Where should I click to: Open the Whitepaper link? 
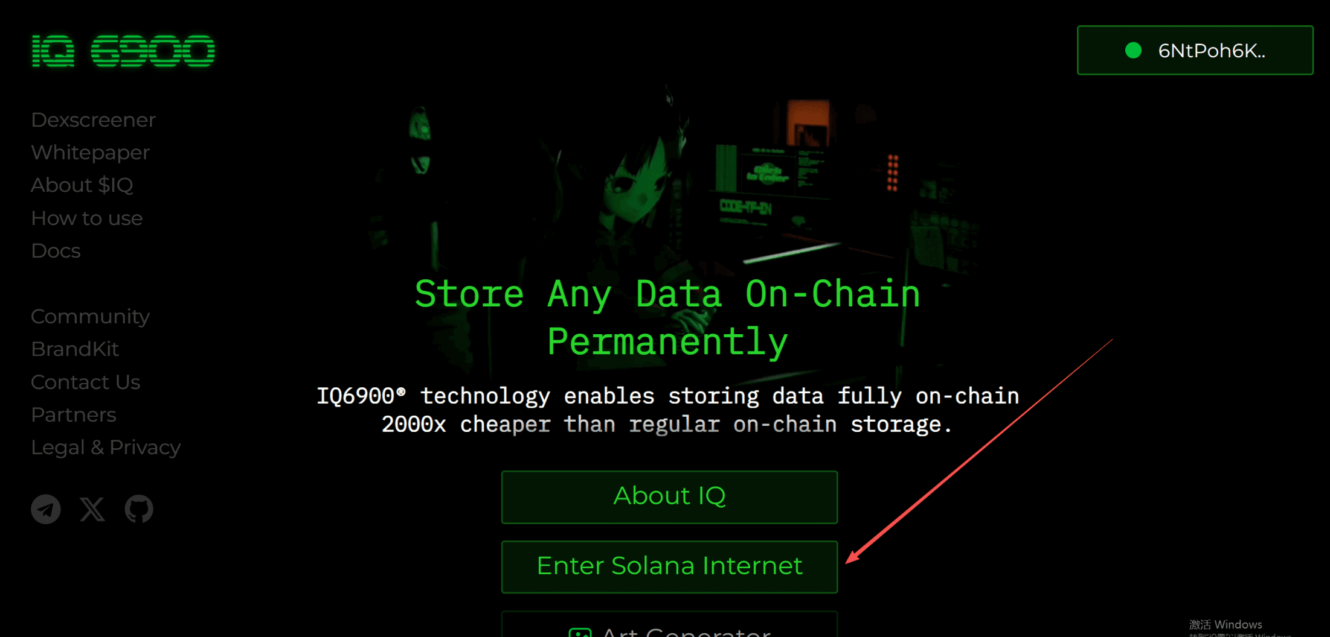[x=91, y=153]
